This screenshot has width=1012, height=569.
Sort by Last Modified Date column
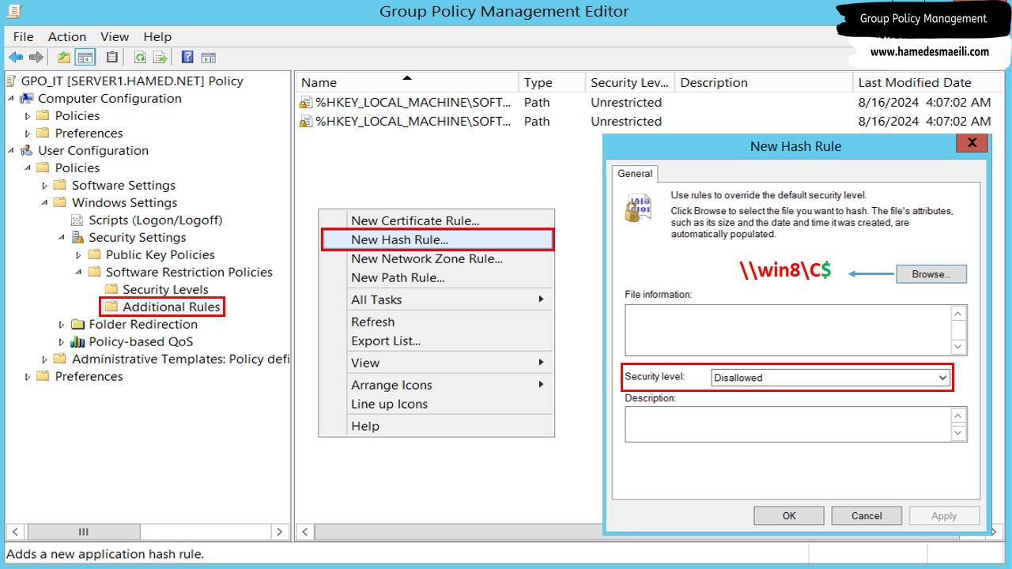[x=929, y=82]
